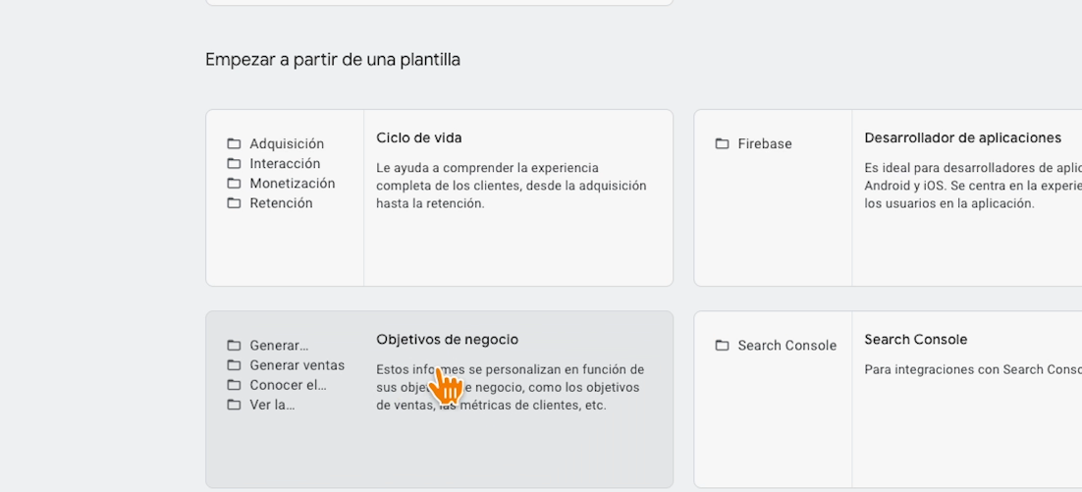Pick the Search Console template heading

coord(915,339)
